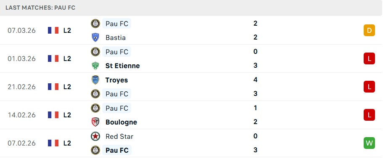383x159 pixels.
Task: Open the 07.02.26 match date row
Action: point(192,143)
